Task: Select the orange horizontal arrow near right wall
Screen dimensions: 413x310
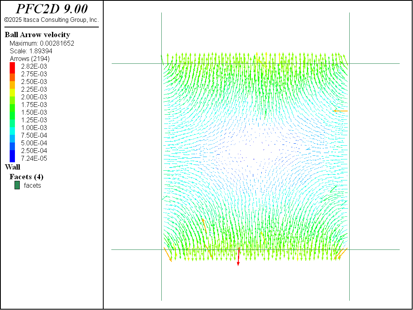Action: [340, 111]
